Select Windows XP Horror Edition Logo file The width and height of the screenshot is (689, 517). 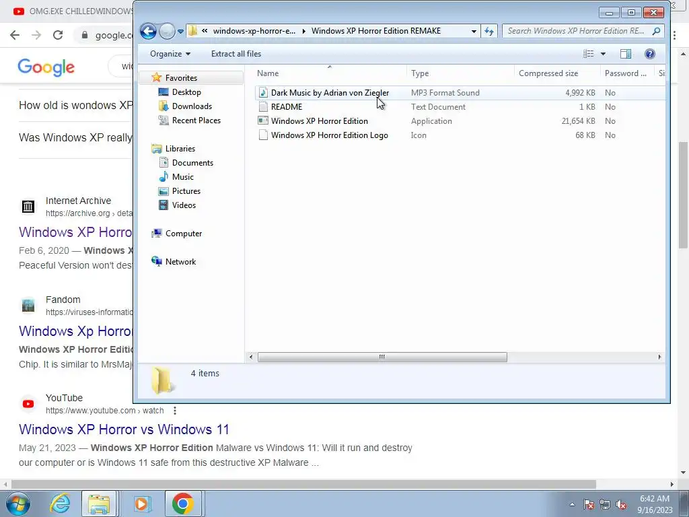[x=329, y=135]
